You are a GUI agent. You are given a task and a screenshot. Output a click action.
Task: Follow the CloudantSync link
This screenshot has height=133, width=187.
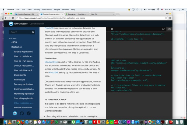pyautogui.click(x=51, y=62)
